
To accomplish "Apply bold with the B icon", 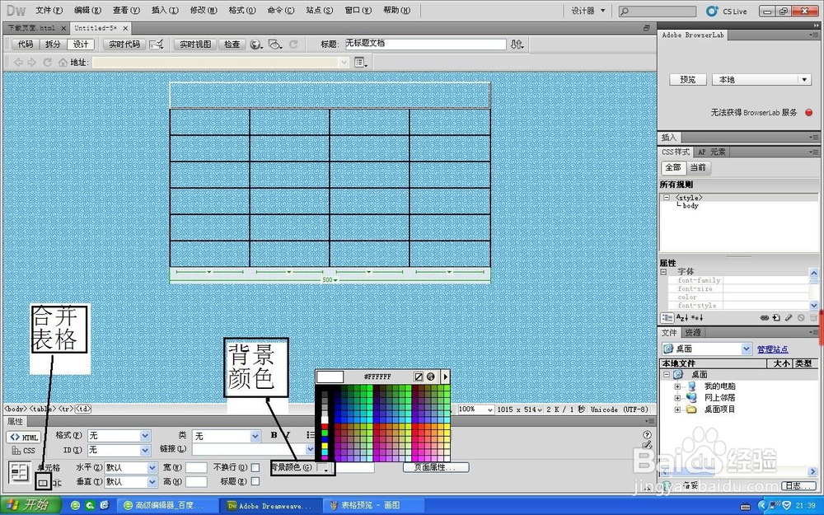I will point(274,435).
